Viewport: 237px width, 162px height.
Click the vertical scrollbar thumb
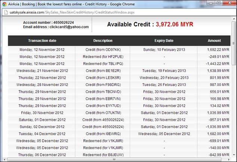tap(234, 43)
